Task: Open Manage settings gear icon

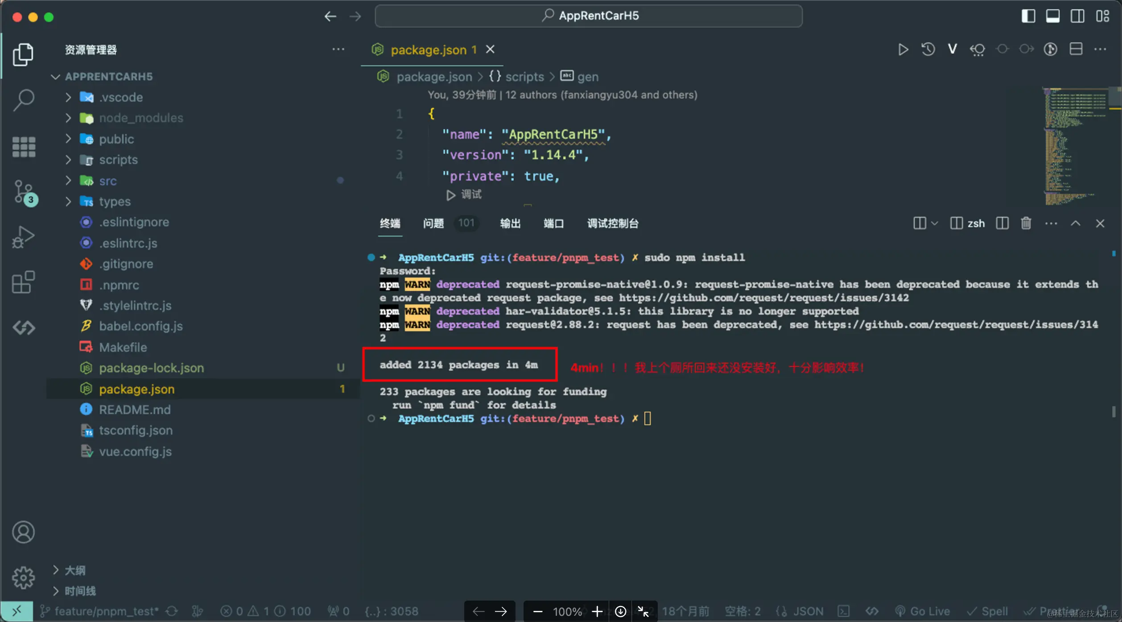Action: 23,577
